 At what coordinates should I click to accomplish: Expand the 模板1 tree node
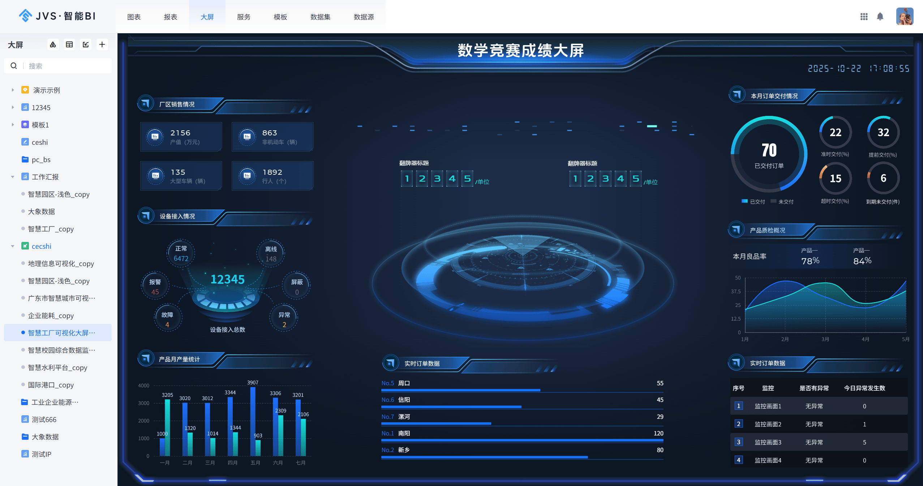click(x=13, y=125)
